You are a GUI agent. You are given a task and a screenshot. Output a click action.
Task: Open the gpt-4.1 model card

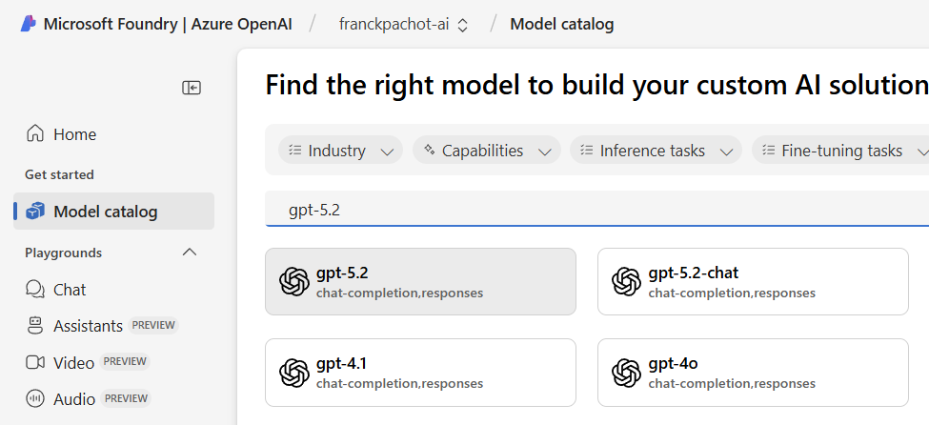click(420, 373)
